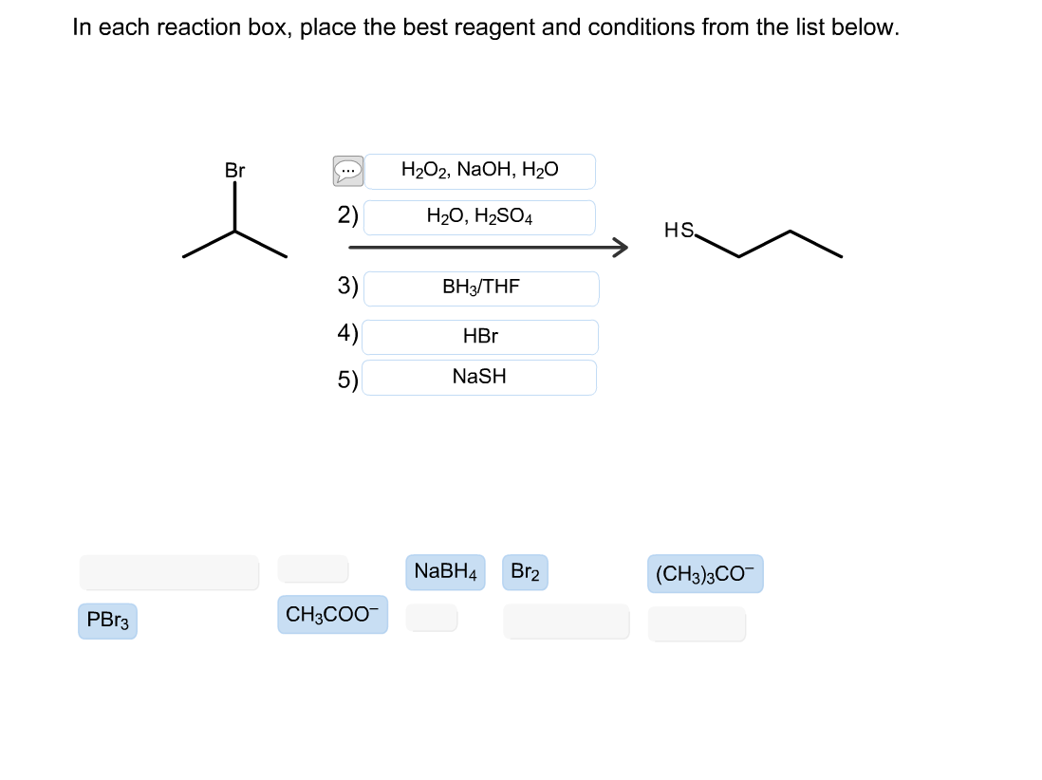
Task: Click the empty slot below Br2
Action: click(x=566, y=622)
